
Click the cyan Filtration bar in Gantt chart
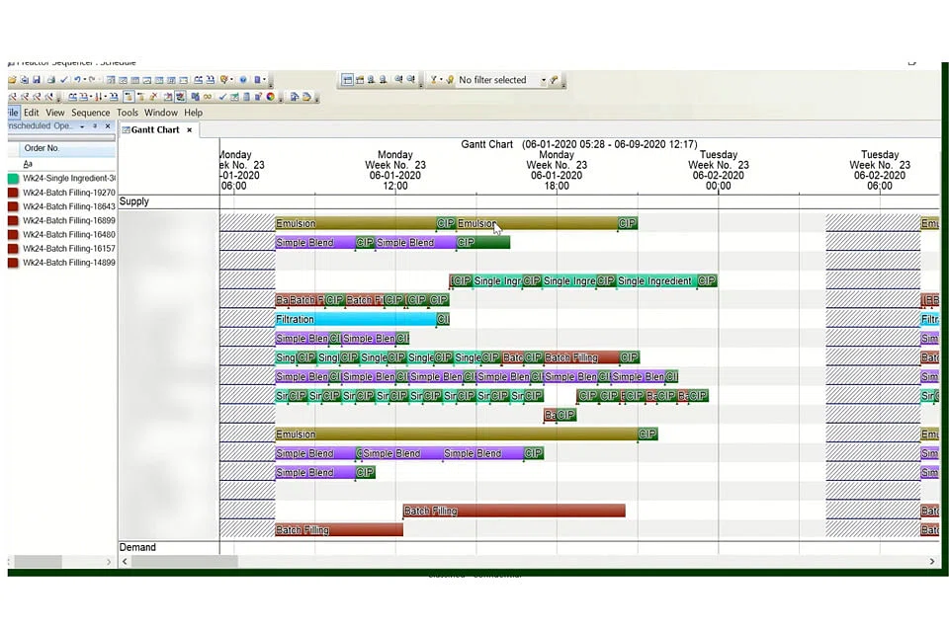(356, 319)
